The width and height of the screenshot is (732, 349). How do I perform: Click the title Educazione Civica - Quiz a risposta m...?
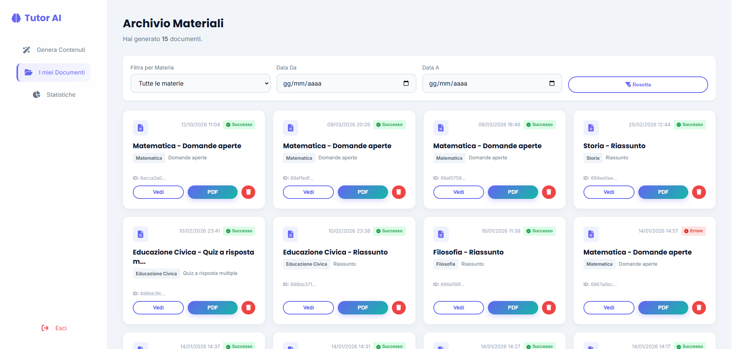[x=193, y=256]
